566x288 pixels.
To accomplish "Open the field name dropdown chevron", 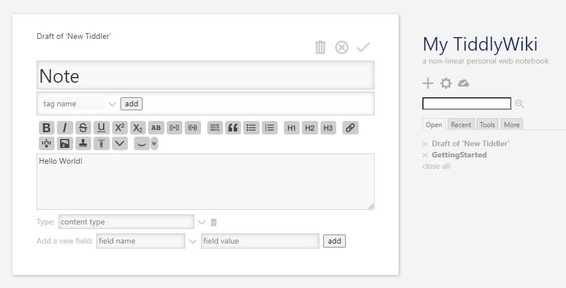I will point(193,241).
